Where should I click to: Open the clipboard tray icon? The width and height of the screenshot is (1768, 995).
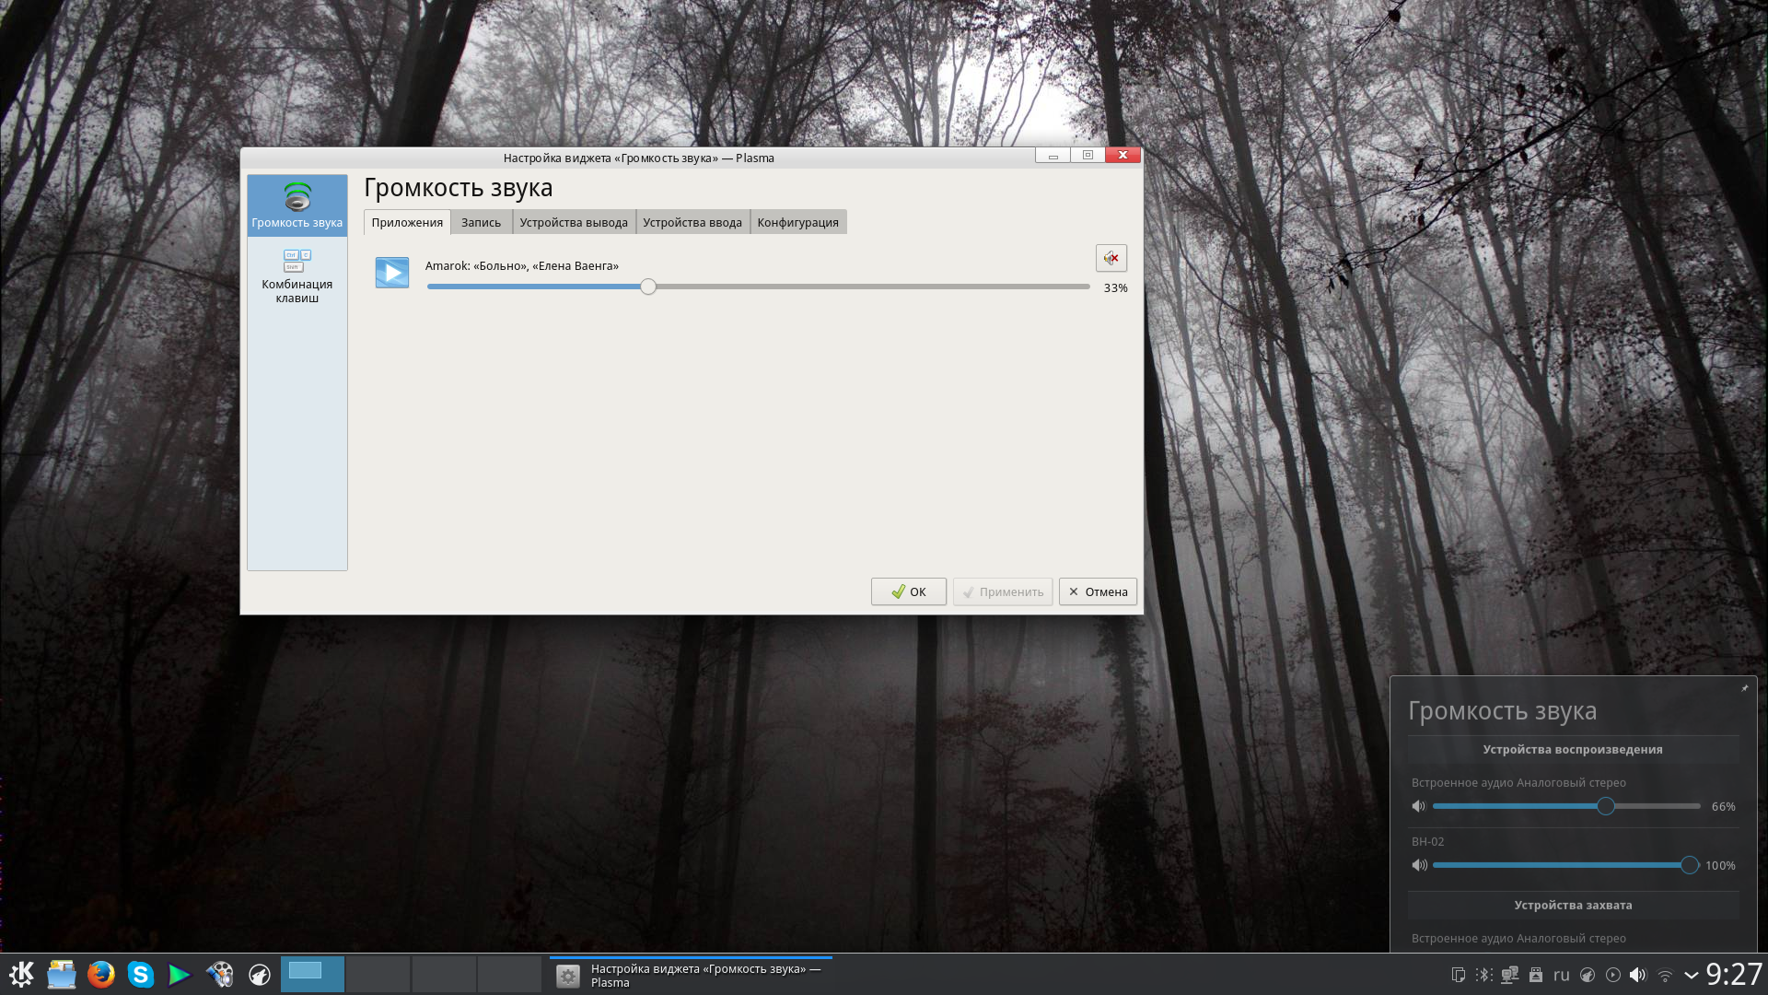coord(1458,975)
